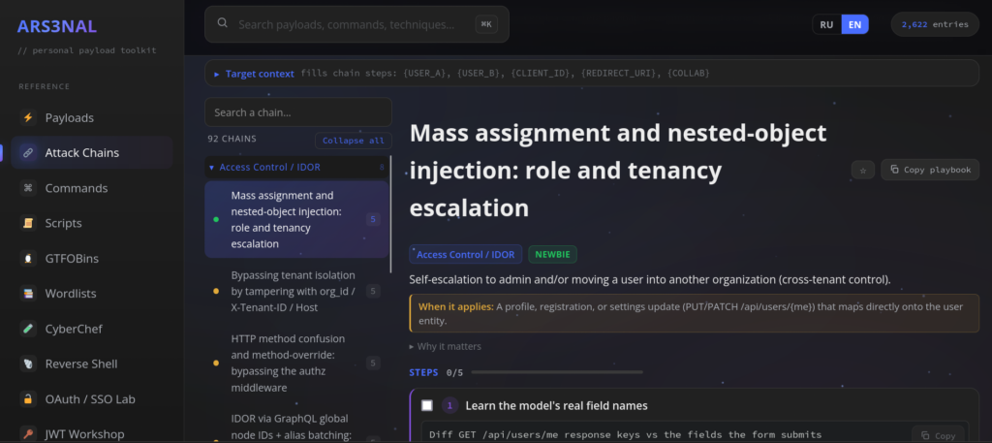The width and height of the screenshot is (992, 443).
Task: Collapse the Access Control / IDOR group
Action: [x=296, y=167]
